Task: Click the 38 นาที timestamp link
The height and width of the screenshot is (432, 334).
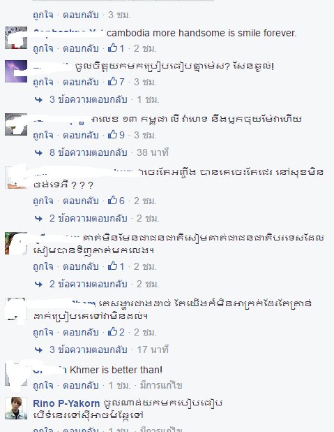Action: point(153,152)
